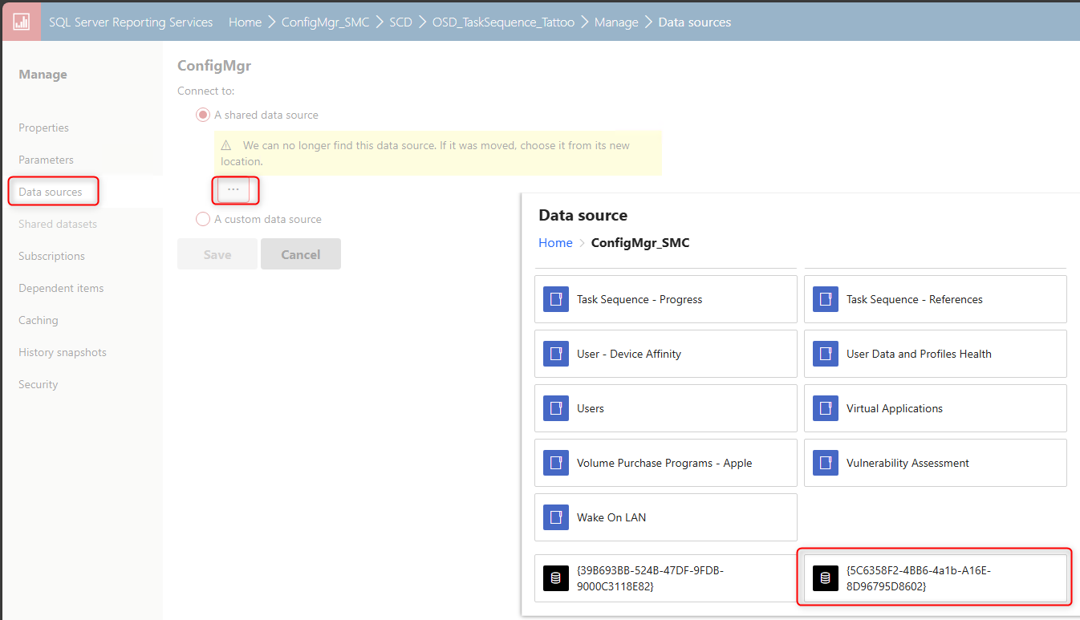Select the A custom data source radio button
This screenshot has height=620, width=1080.
pos(203,218)
